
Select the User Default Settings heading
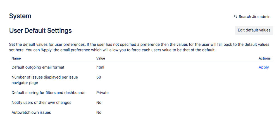pyautogui.click(x=40, y=30)
